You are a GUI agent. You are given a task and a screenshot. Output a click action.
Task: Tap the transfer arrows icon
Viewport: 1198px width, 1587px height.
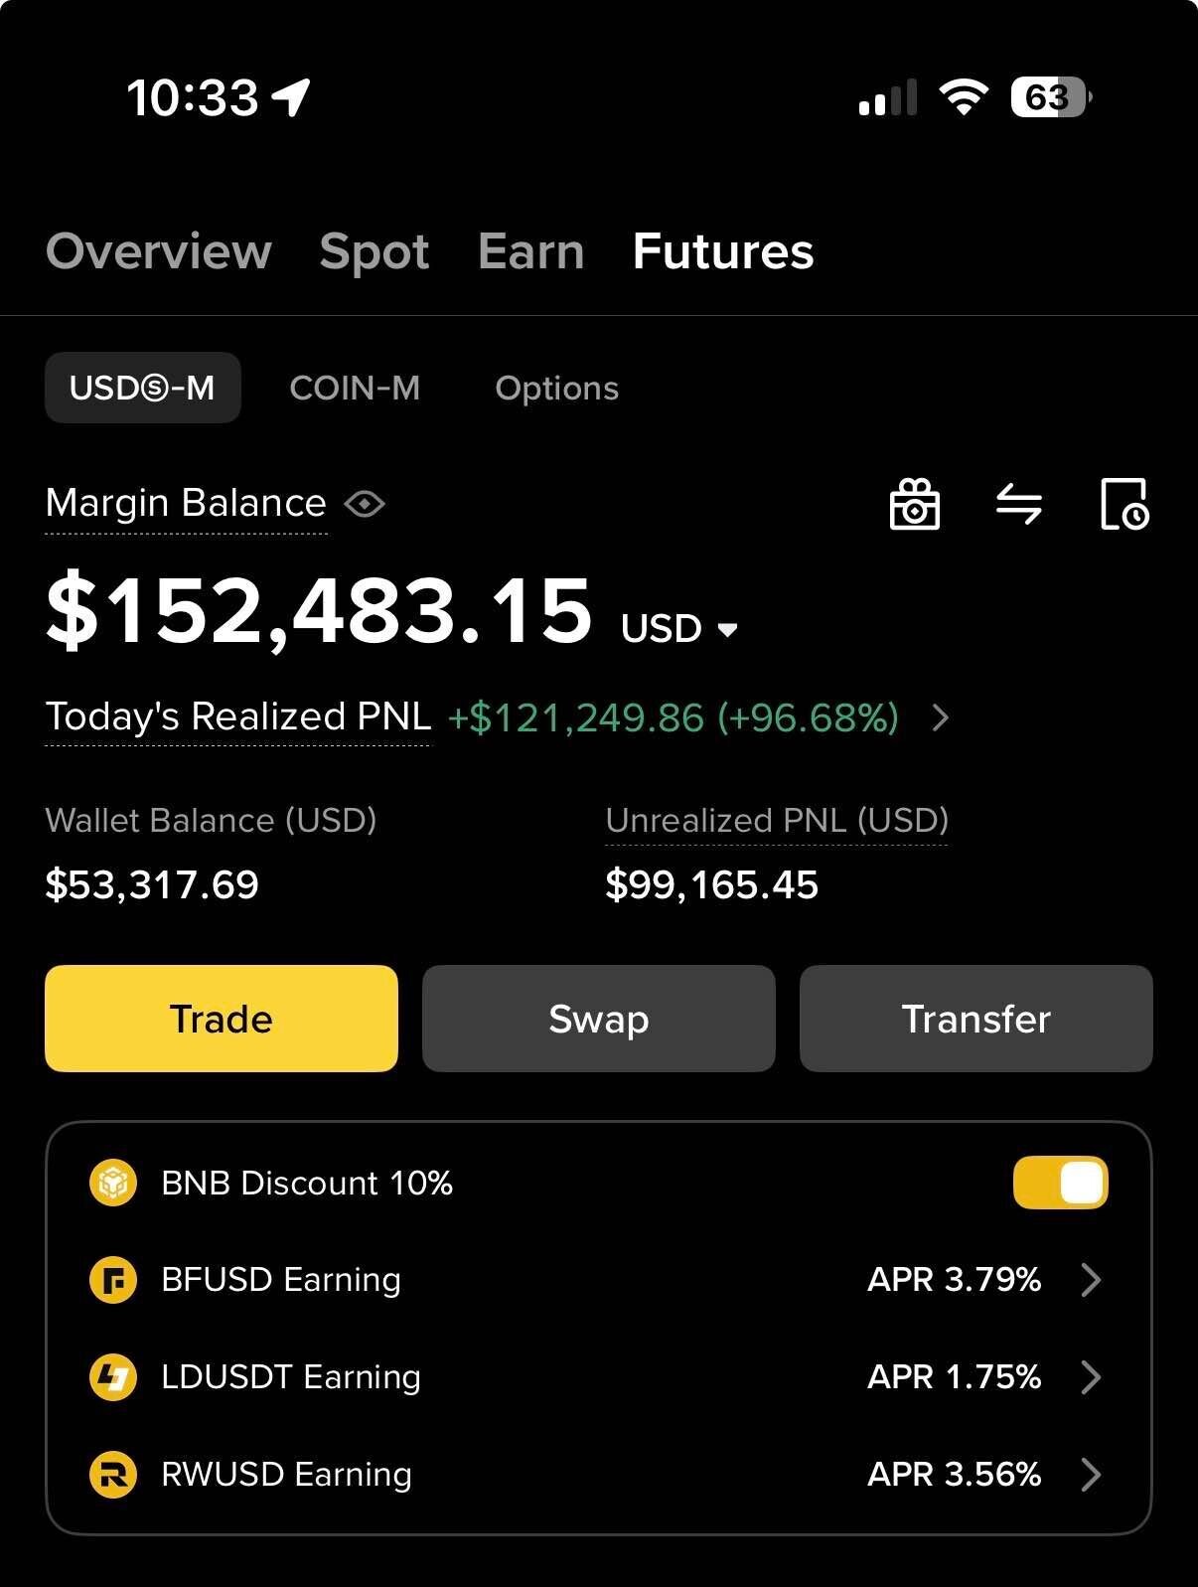tap(1019, 504)
